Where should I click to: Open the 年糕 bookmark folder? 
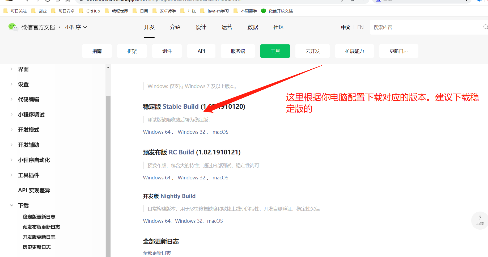coord(188,11)
